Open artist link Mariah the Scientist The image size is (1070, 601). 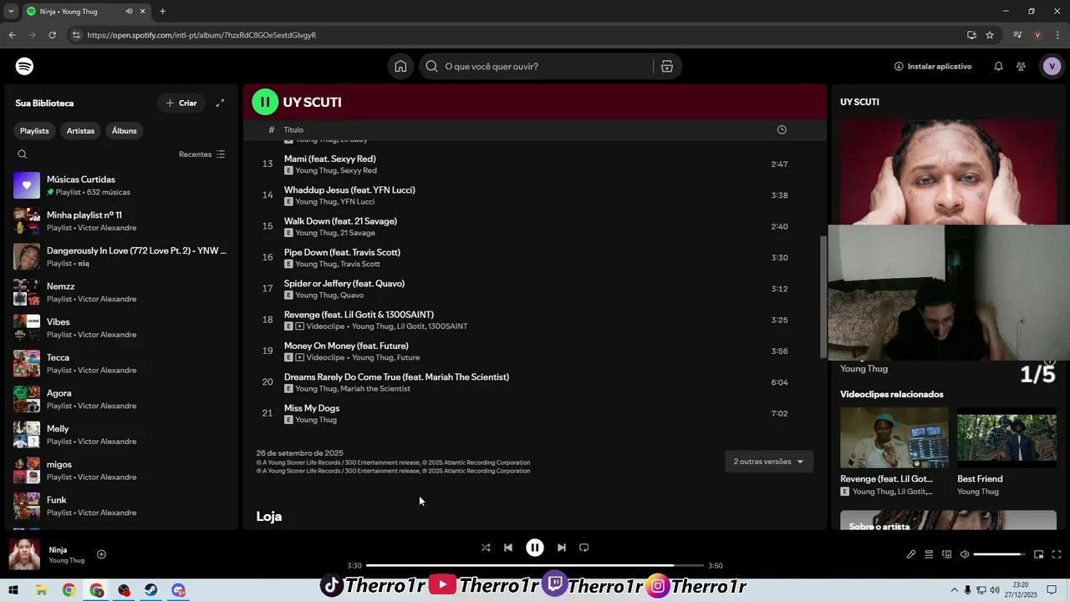pyautogui.click(x=375, y=389)
